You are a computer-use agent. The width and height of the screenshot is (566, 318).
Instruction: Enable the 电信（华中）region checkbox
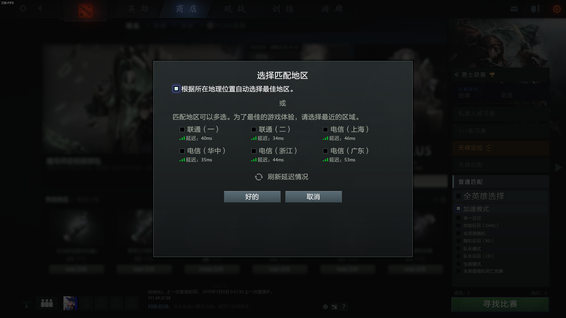pyautogui.click(x=182, y=151)
